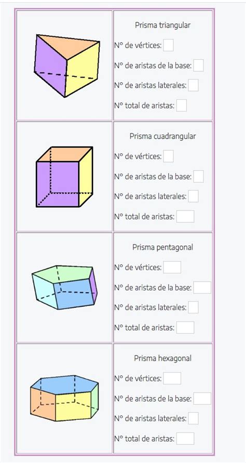The image size is (246, 463).
Task: Click total edges input for Prisma pentagonal
Action: tap(185, 327)
